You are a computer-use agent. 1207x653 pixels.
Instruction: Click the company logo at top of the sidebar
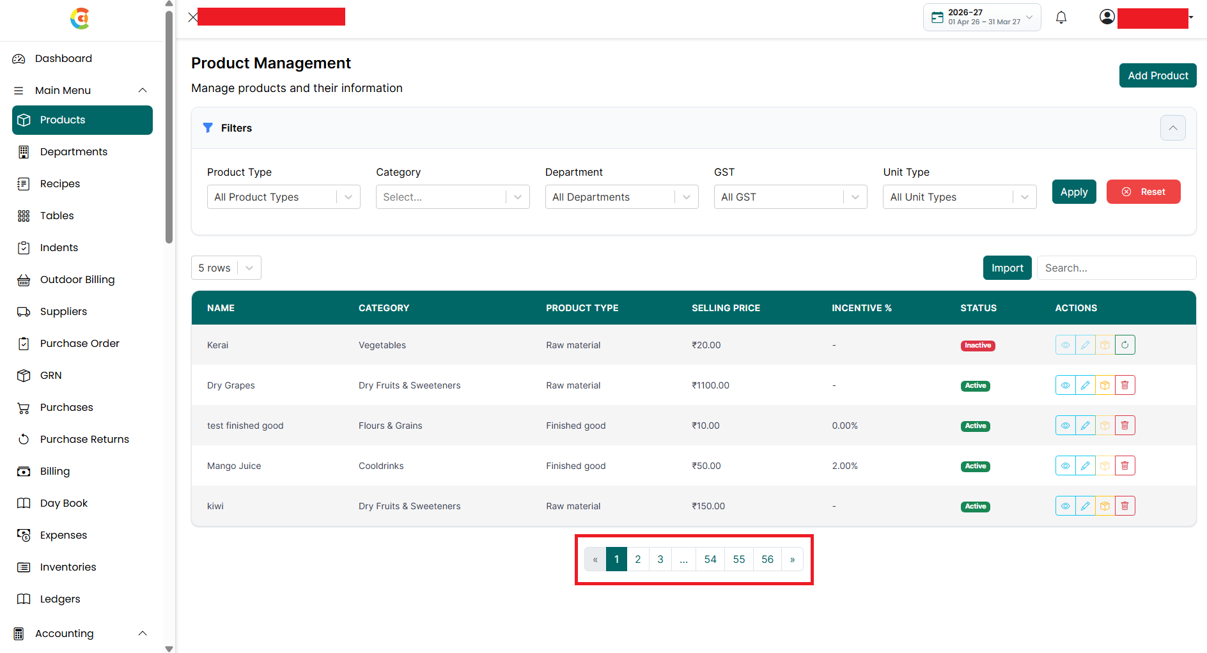[x=80, y=19]
